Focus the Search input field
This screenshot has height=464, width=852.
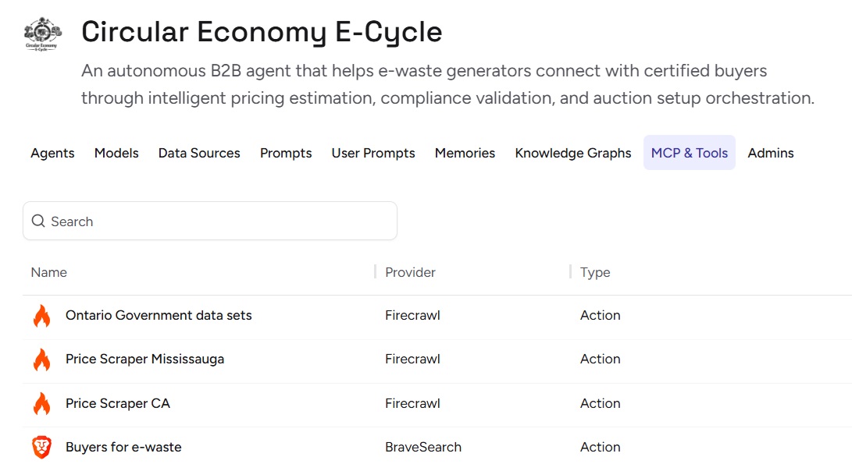click(219, 221)
